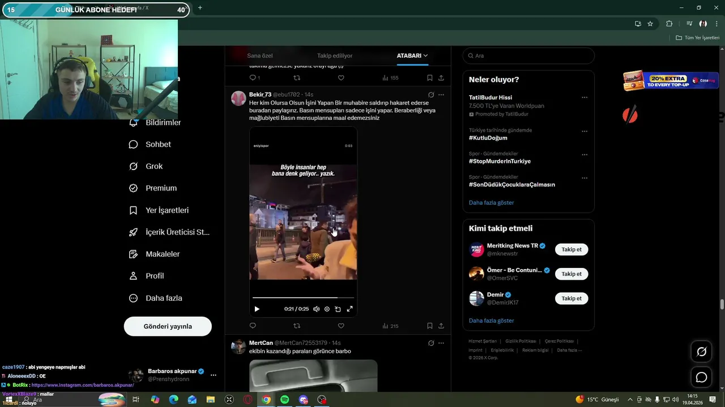Viewport: 725px width, 407px height.
Task: Follow Meritking News TR
Action: (x=572, y=249)
